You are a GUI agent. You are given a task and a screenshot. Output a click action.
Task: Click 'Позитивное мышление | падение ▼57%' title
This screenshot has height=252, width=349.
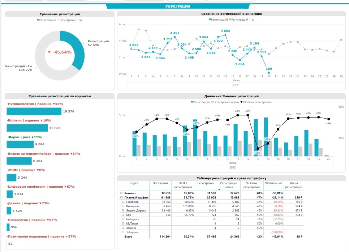42,236
